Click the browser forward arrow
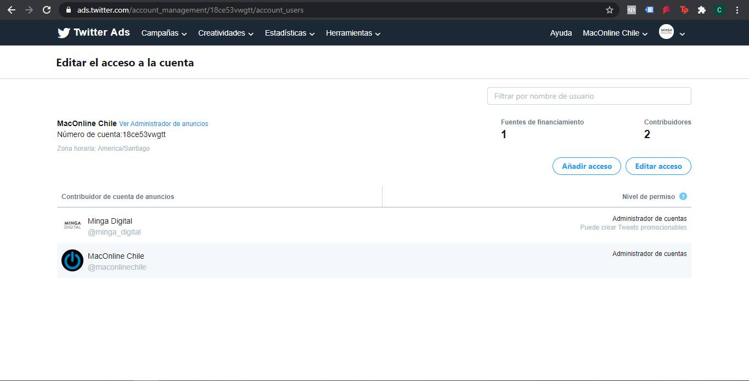The width and height of the screenshot is (749, 381). coord(29,10)
